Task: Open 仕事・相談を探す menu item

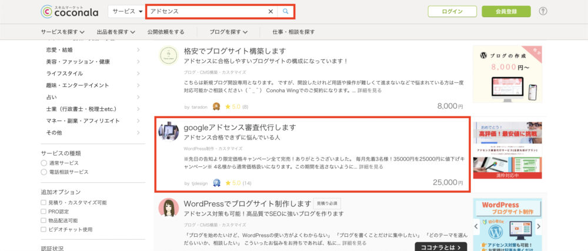Action: 293,32
